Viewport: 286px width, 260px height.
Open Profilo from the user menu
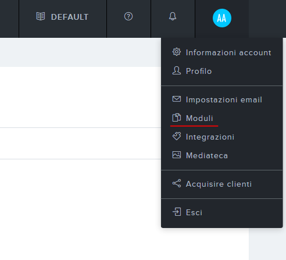[x=222, y=71]
